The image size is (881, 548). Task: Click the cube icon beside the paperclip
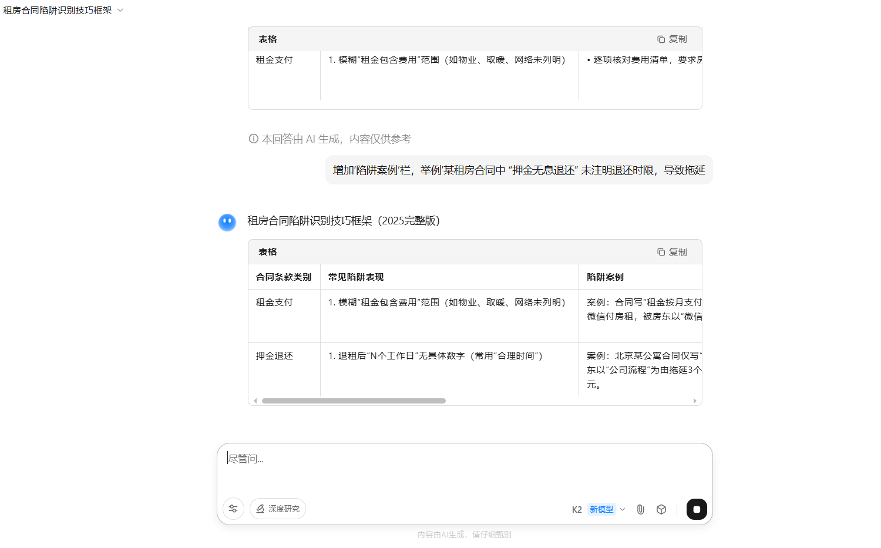[661, 509]
